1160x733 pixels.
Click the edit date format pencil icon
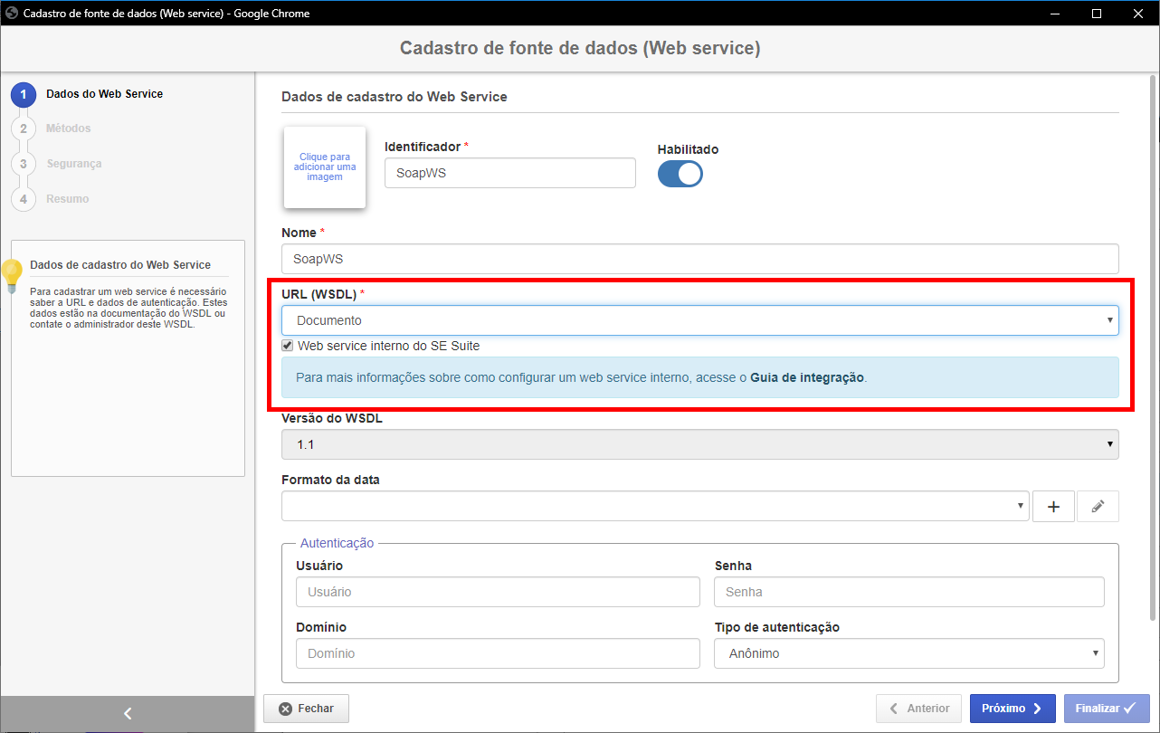click(1098, 507)
